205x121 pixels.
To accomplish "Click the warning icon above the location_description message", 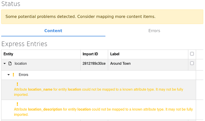I will (x=18, y=104).
